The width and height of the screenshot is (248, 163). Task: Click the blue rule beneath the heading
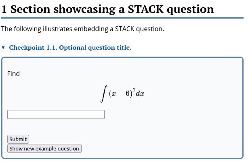(x=122, y=18)
